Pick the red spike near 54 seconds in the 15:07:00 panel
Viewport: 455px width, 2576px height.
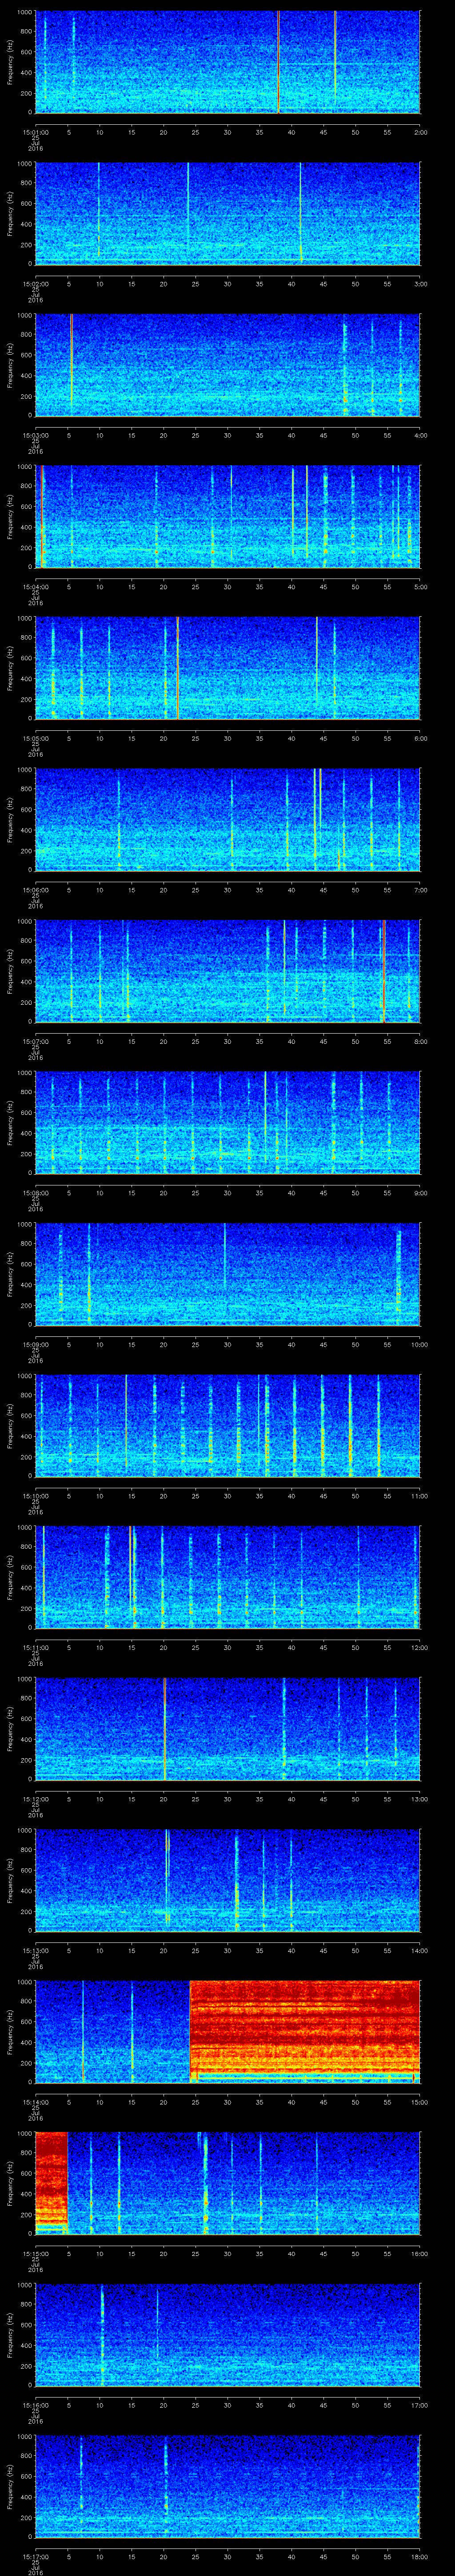tap(384, 970)
